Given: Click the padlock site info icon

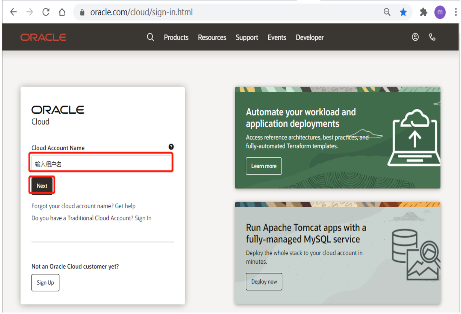Looking at the screenshot, I should [82, 12].
